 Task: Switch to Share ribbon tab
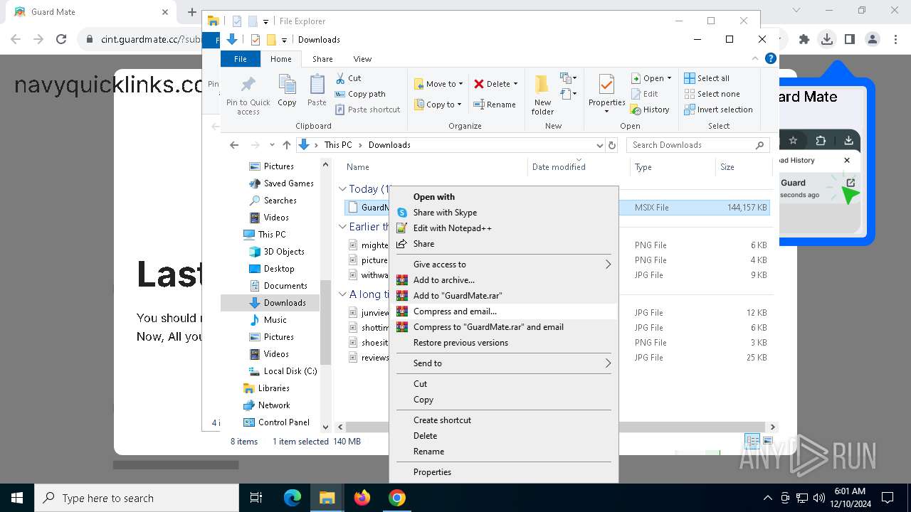coord(322,59)
